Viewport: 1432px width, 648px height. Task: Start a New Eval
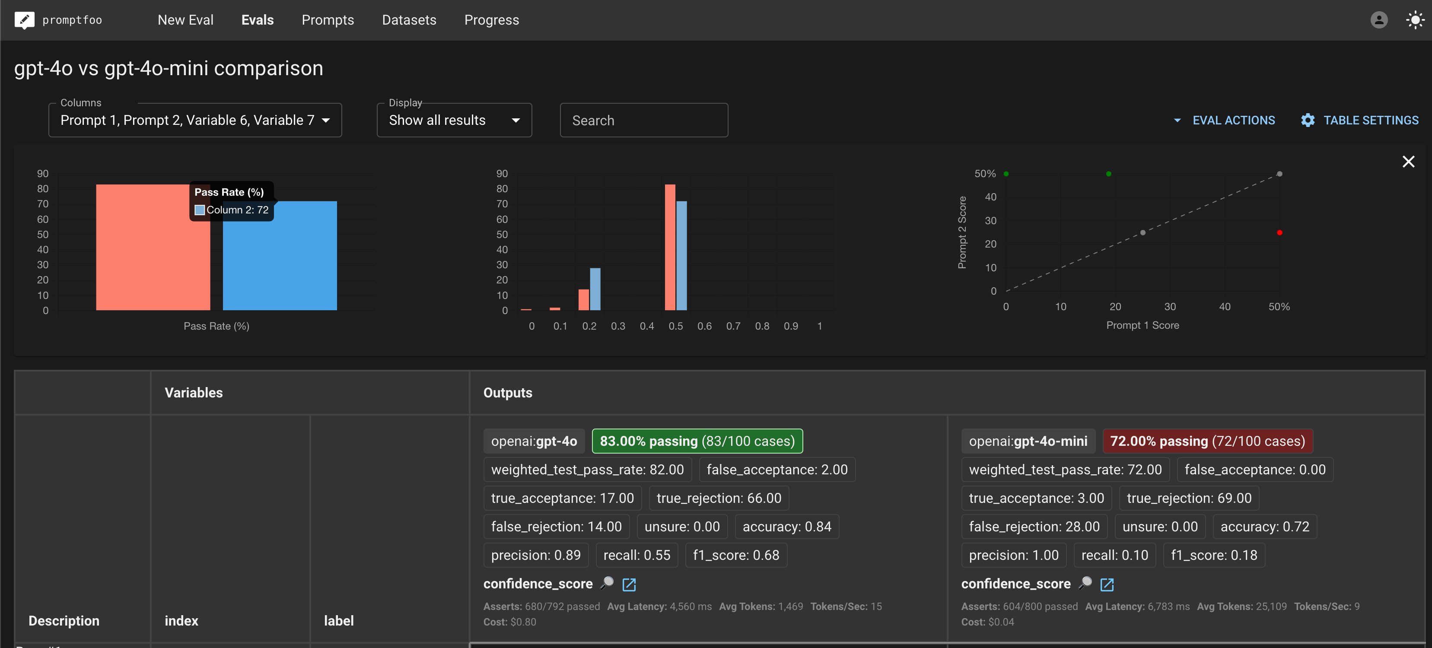185,20
